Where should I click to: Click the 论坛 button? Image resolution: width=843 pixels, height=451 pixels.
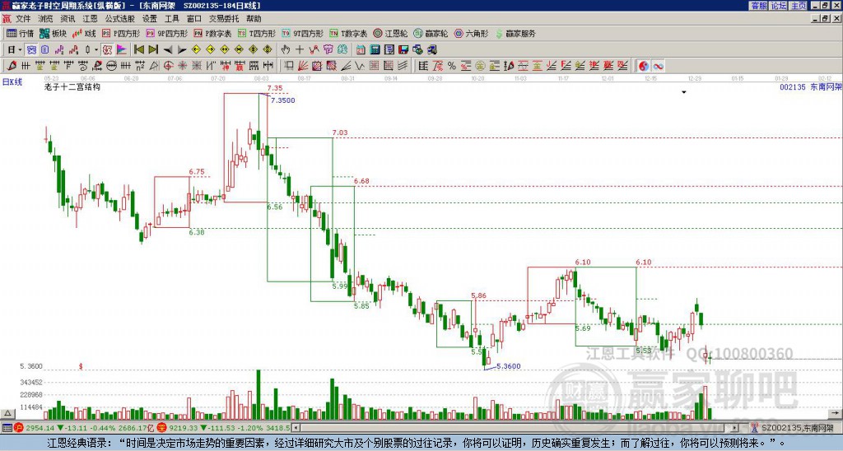click(779, 6)
